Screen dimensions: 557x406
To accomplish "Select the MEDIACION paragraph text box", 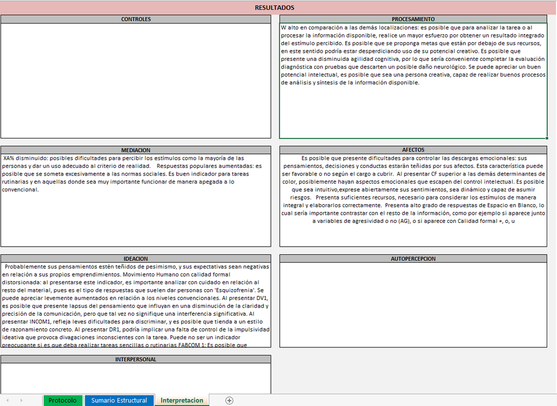I will coord(136,201).
